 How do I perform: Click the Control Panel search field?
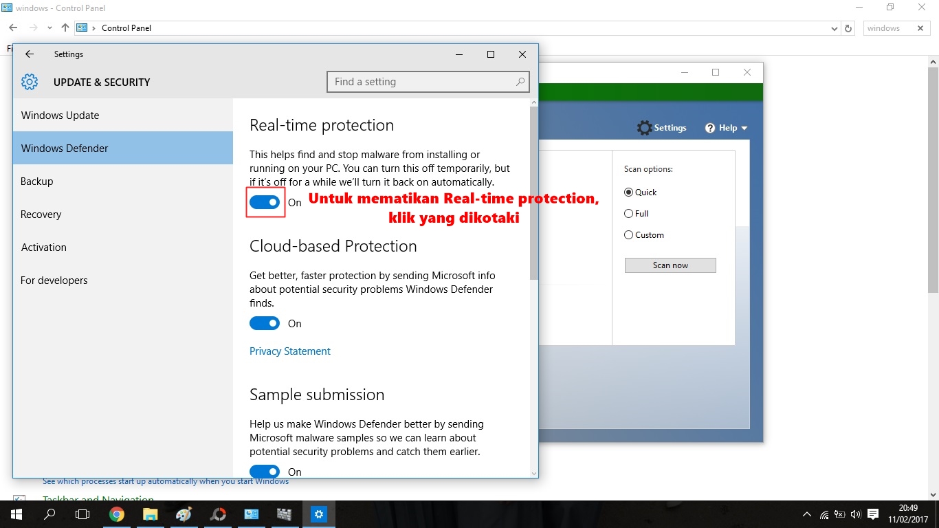[x=896, y=28]
